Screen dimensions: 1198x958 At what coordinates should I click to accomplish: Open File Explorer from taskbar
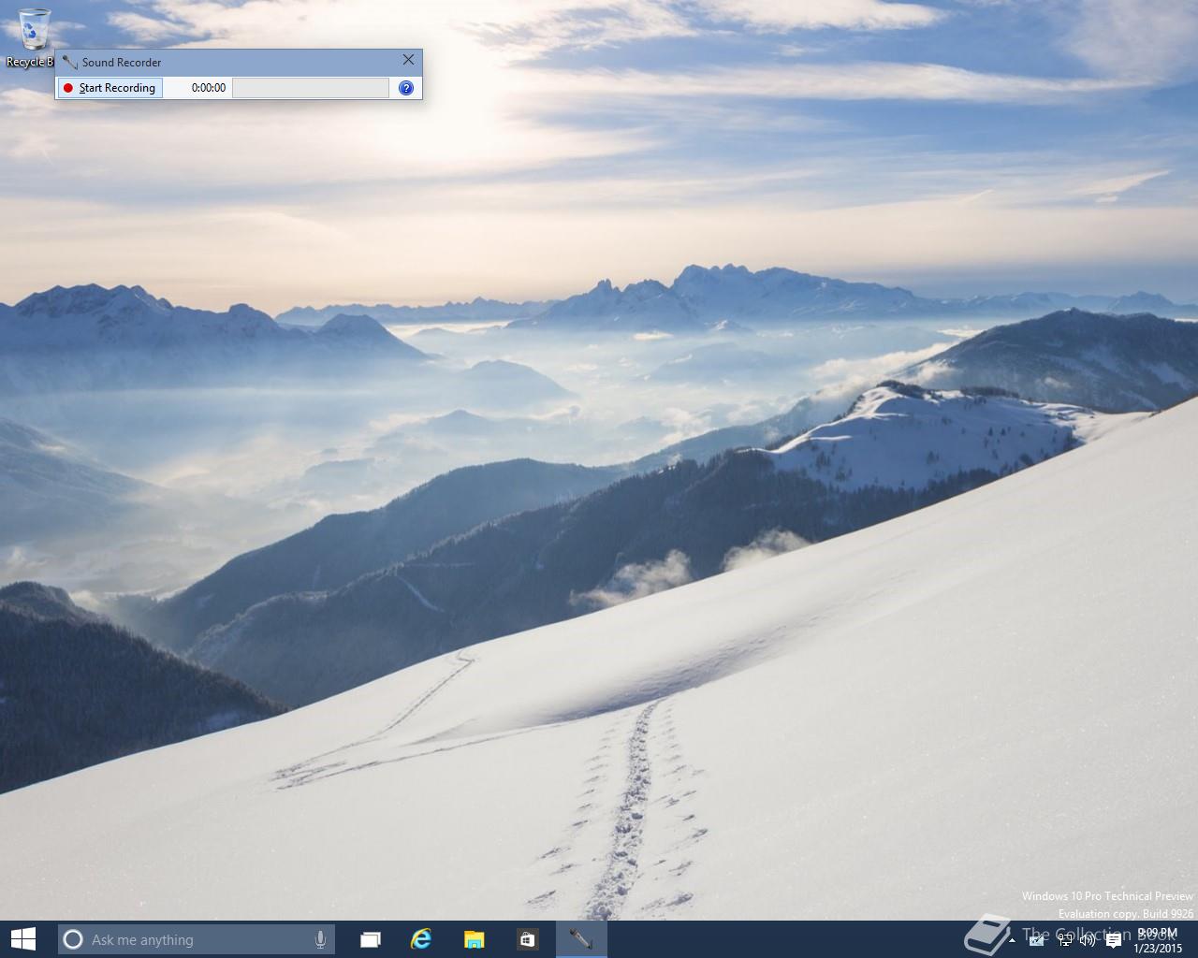coord(475,939)
